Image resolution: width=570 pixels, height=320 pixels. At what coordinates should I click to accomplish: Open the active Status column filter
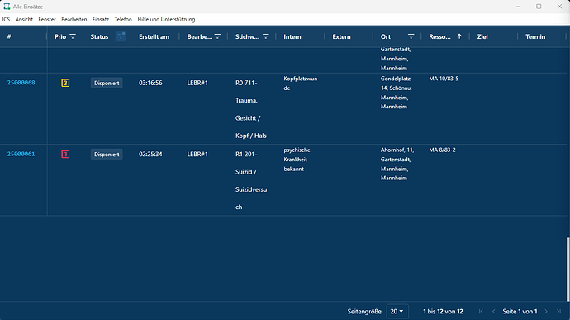tap(121, 36)
